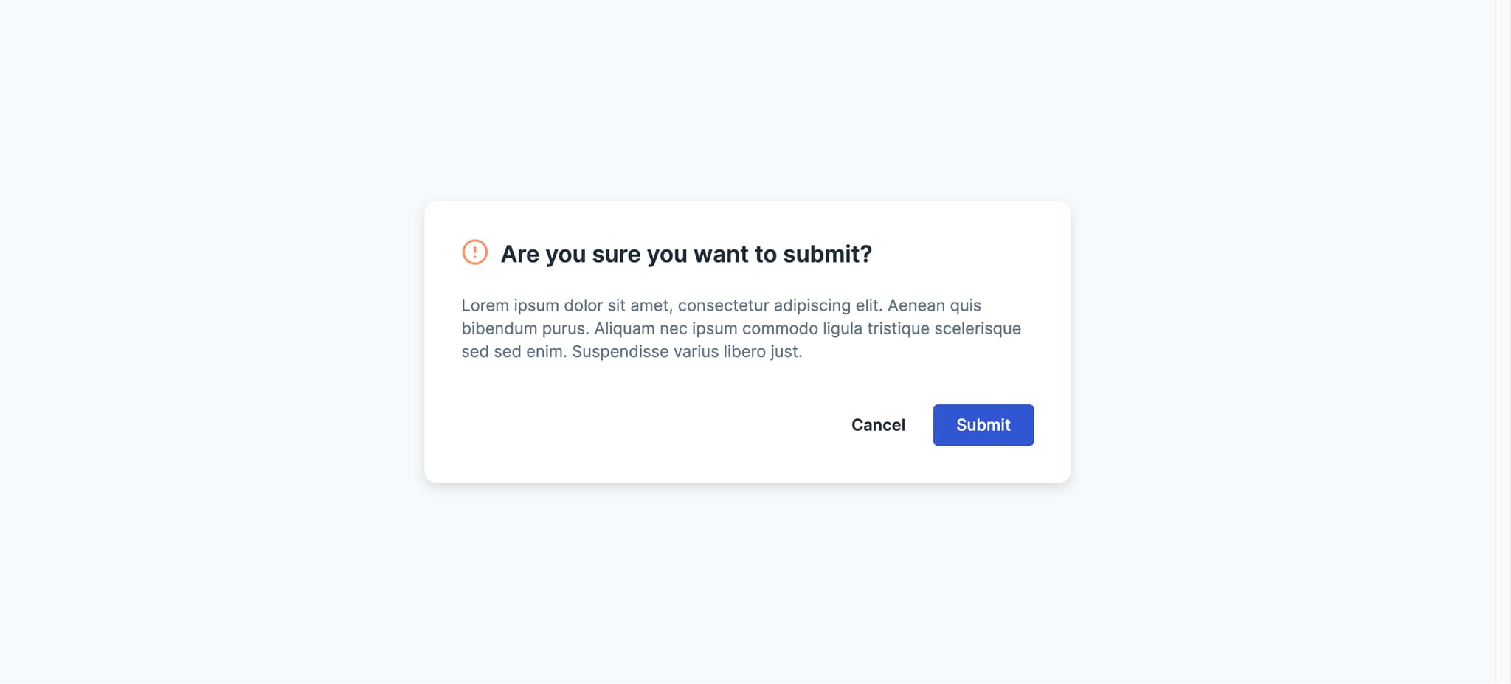
Task: Click the empty backdrop below the dialog card
Action: coord(747,583)
